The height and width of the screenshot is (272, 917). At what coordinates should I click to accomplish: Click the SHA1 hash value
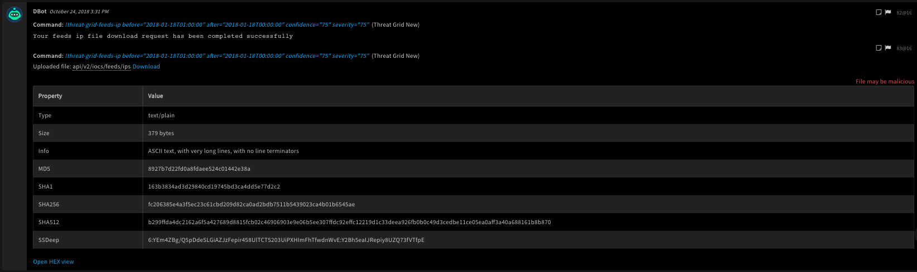coord(214,187)
